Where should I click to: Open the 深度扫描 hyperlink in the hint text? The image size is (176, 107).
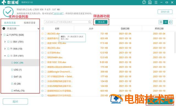(58, 13)
